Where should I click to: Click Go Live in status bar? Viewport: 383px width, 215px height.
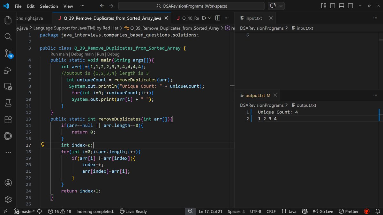[323, 211]
